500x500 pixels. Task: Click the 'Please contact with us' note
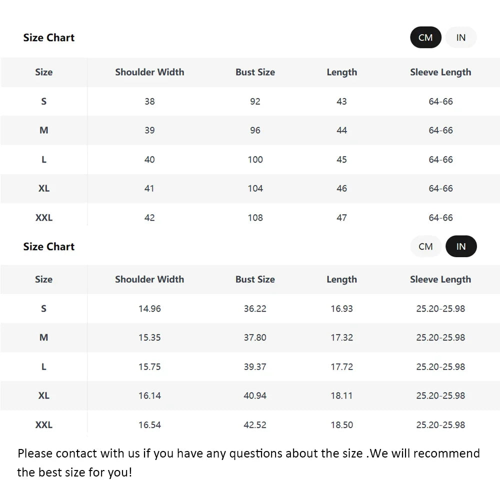pyautogui.click(x=248, y=462)
